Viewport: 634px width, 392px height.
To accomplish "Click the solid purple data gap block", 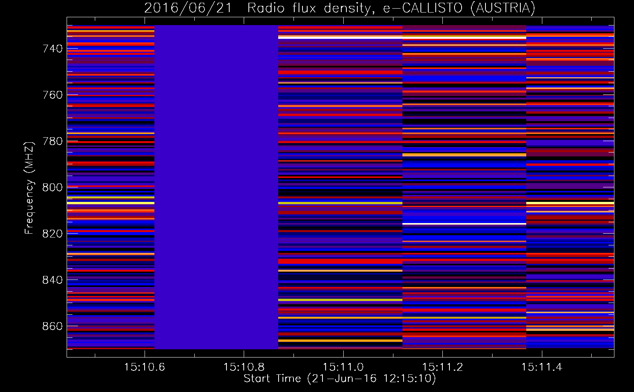I will 216,187.
